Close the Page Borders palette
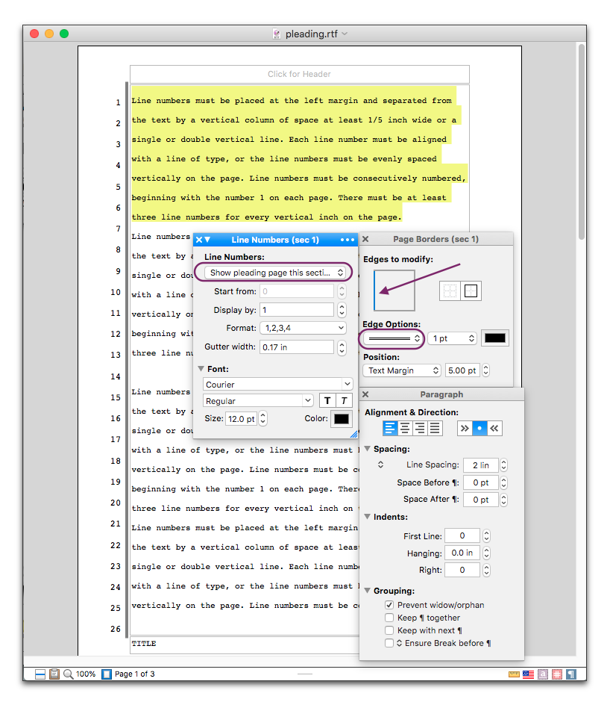 click(365, 239)
